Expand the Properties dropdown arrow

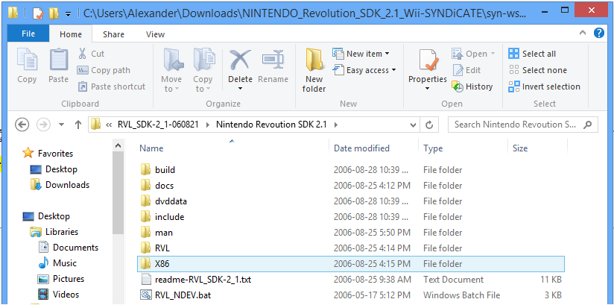pos(427,89)
